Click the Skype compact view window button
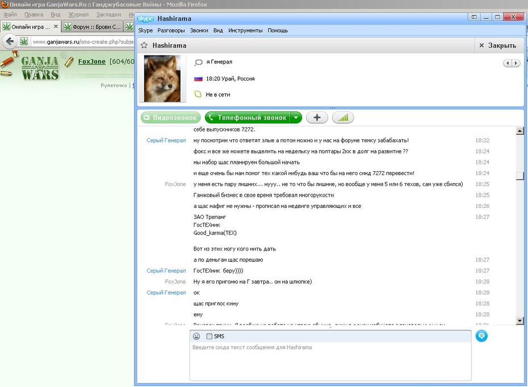The height and width of the screenshot is (387, 528). 474,17
